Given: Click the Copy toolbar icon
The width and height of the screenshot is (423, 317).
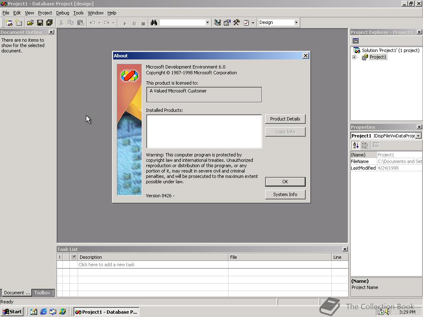Looking at the screenshot, I should 71,23.
